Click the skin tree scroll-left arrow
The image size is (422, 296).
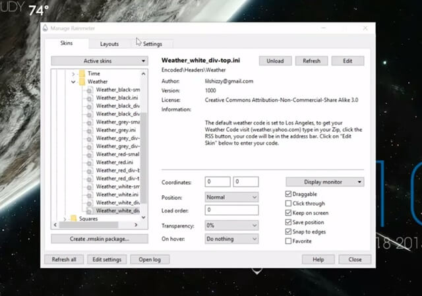pos(55,225)
